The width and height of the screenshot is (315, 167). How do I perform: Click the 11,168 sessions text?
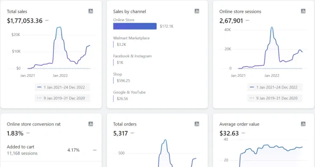pyautogui.click(x=22, y=153)
